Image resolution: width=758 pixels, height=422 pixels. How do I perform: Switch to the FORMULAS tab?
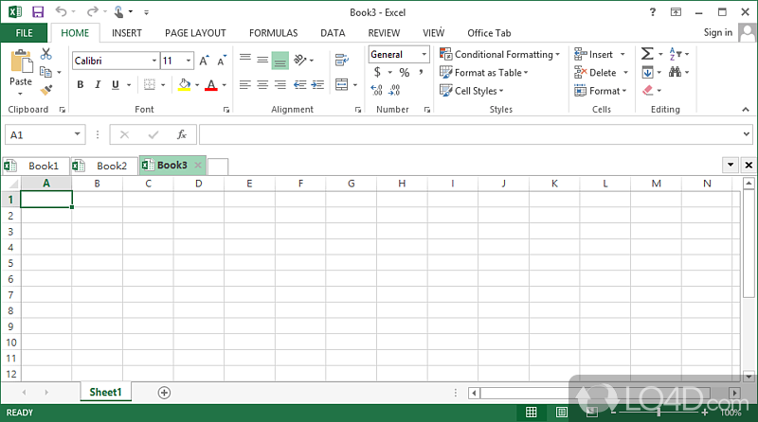(x=273, y=33)
